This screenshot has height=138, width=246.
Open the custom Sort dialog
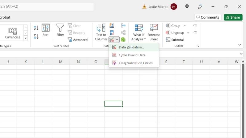[x=46, y=30]
